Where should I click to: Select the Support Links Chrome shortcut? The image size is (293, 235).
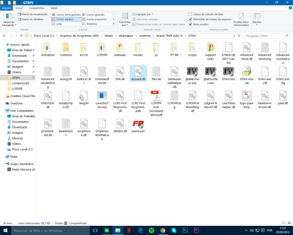point(210,48)
